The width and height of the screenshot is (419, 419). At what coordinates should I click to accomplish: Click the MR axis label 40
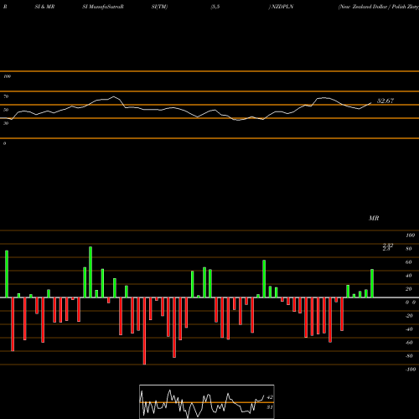[409, 276]
